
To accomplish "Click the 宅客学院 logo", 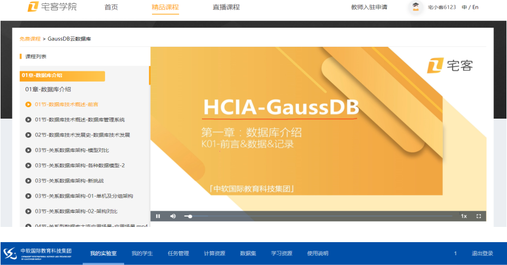I will tap(52, 7).
